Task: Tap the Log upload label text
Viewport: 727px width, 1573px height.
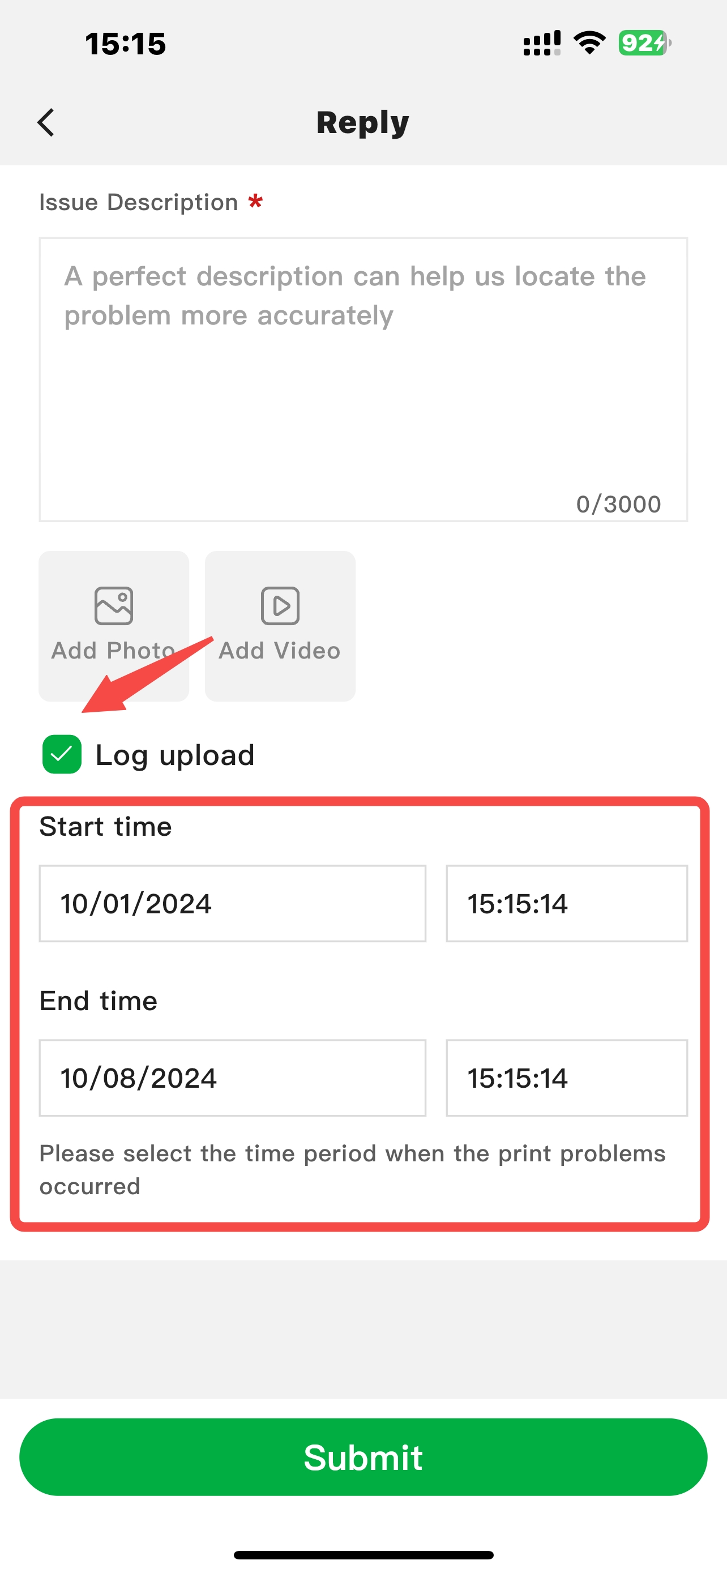Action: point(175,755)
